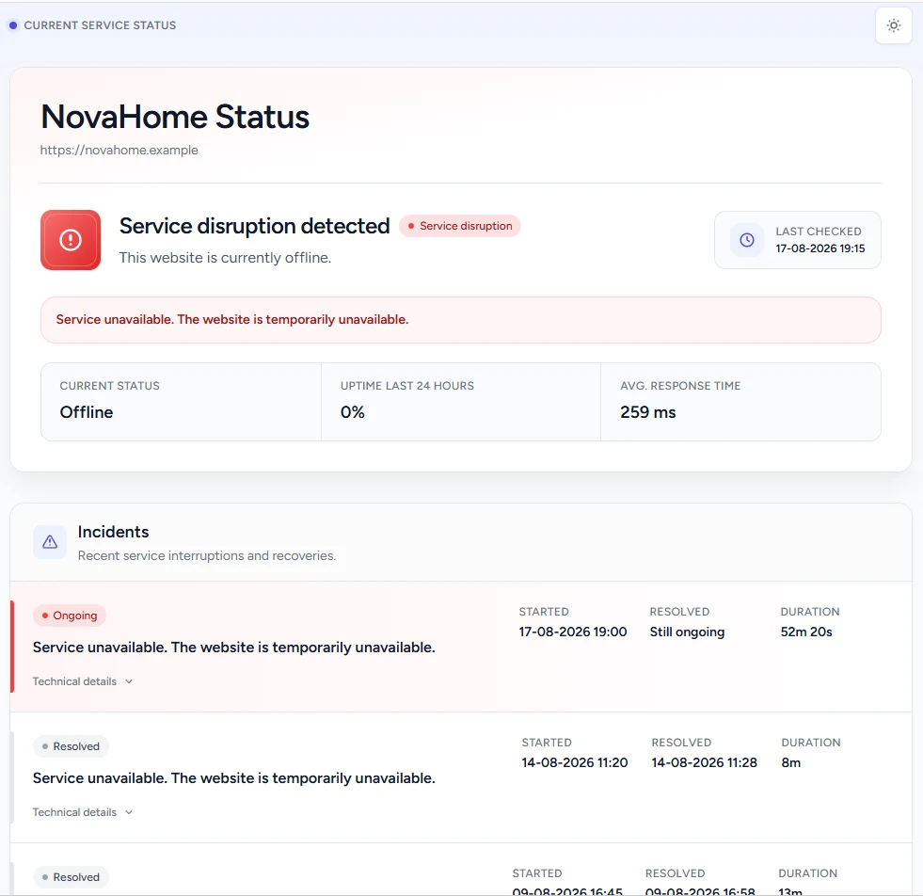The height and width of the screenshot is (896, 923).
Task: Click the red Service unavailable alert banner
Action: coord(461,320)
